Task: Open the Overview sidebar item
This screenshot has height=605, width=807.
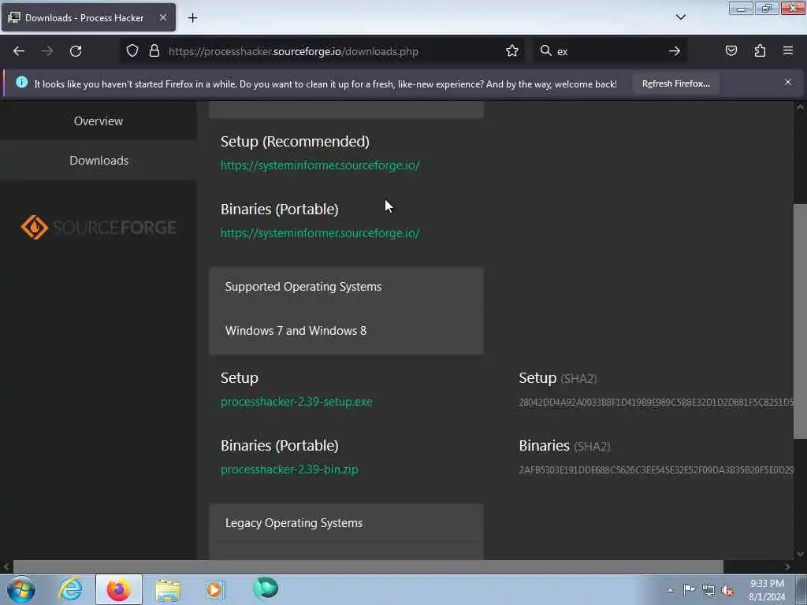Action: click(x=99, y=121)
